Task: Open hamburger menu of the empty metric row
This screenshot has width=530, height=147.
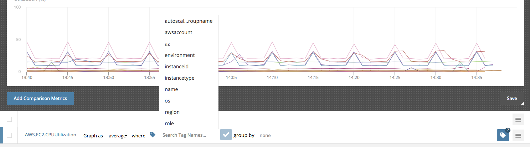Action: pyautogui.click(x=518, y=120)
